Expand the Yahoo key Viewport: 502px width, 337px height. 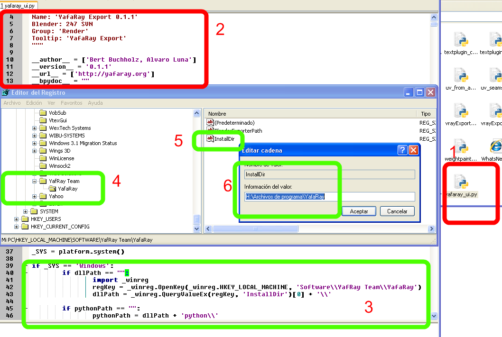click(x=34, y=196)
